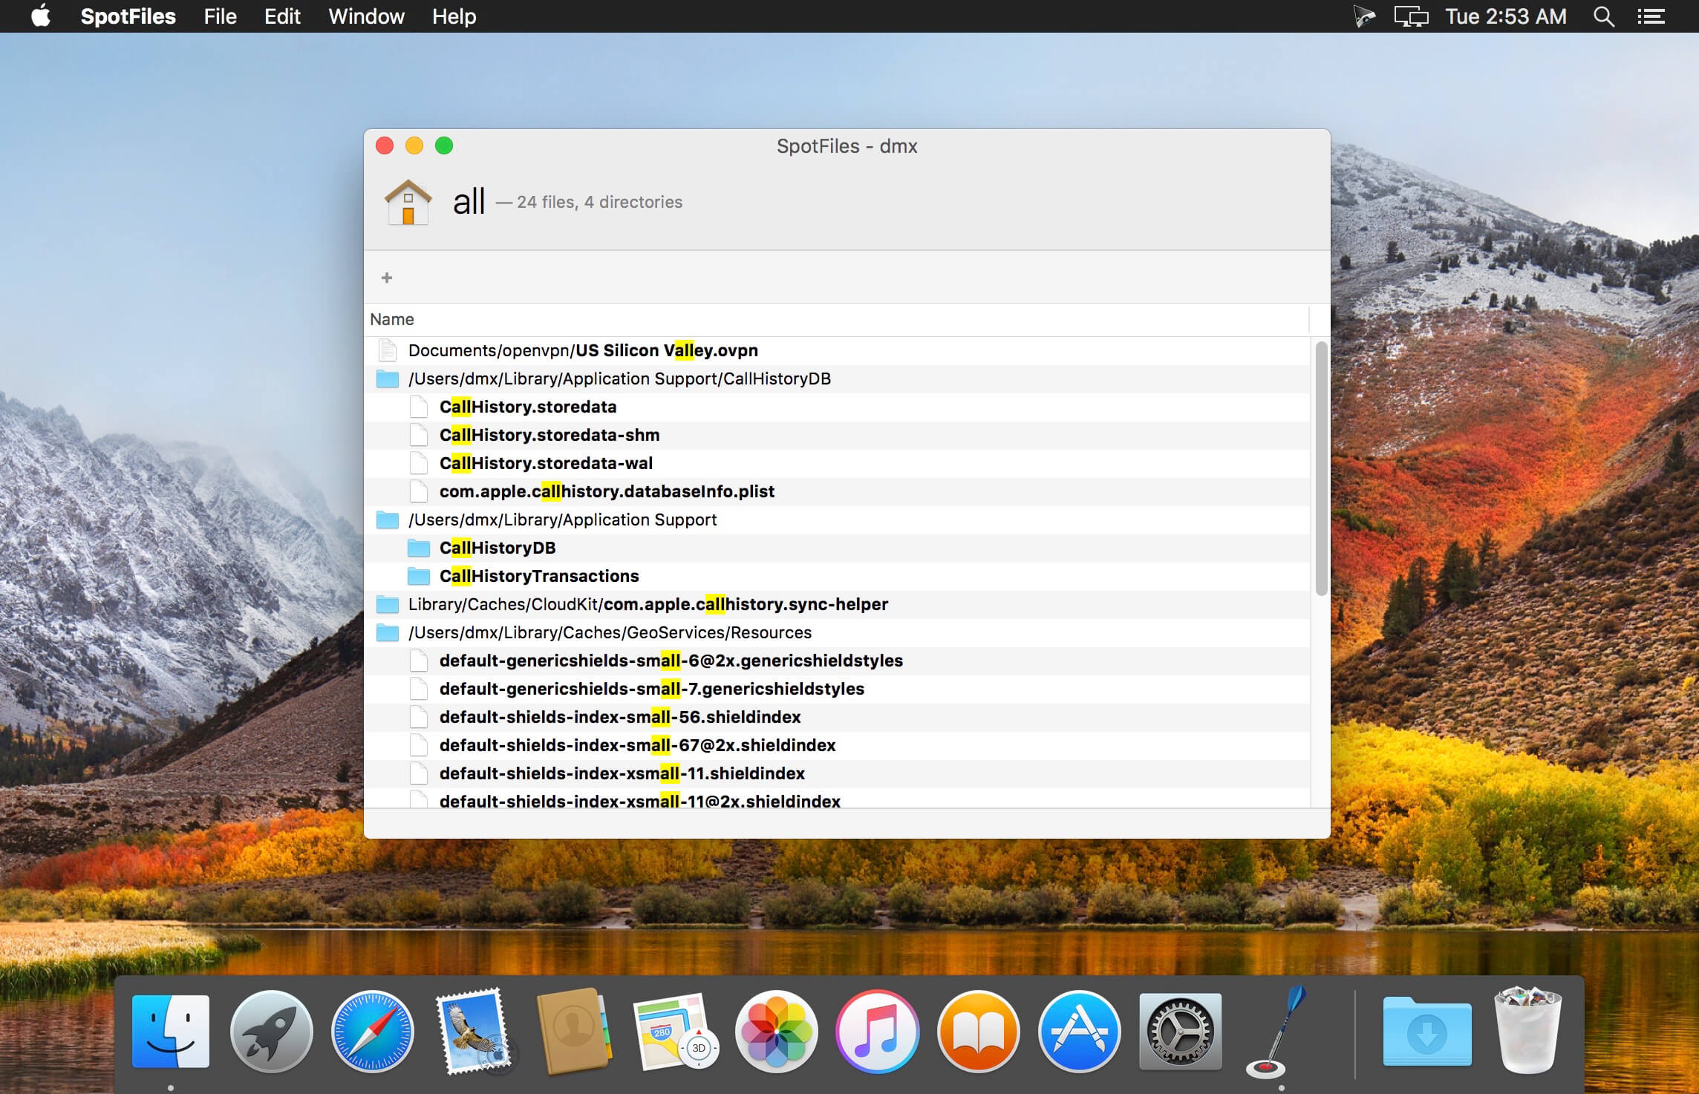
Task: Open iTunes from the dock
Action: [x=877, y=1032]
